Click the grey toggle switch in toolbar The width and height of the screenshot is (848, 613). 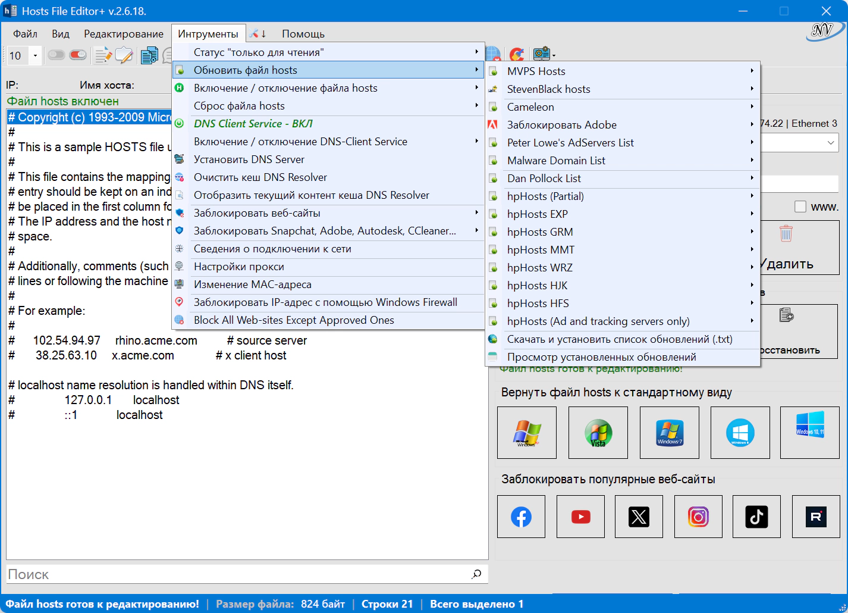[56, 55]
